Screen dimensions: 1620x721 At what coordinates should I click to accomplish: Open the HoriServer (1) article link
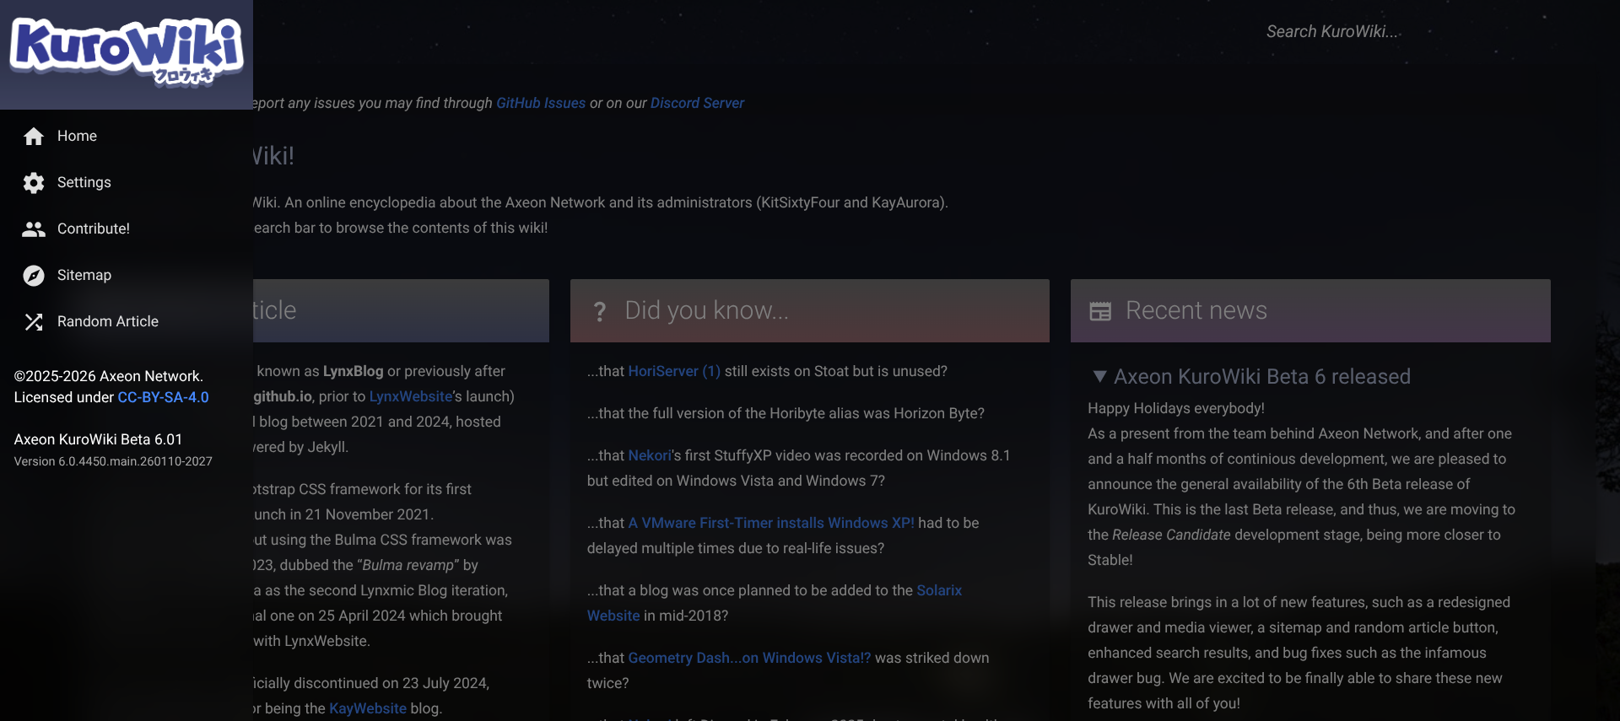click(674, 371)
